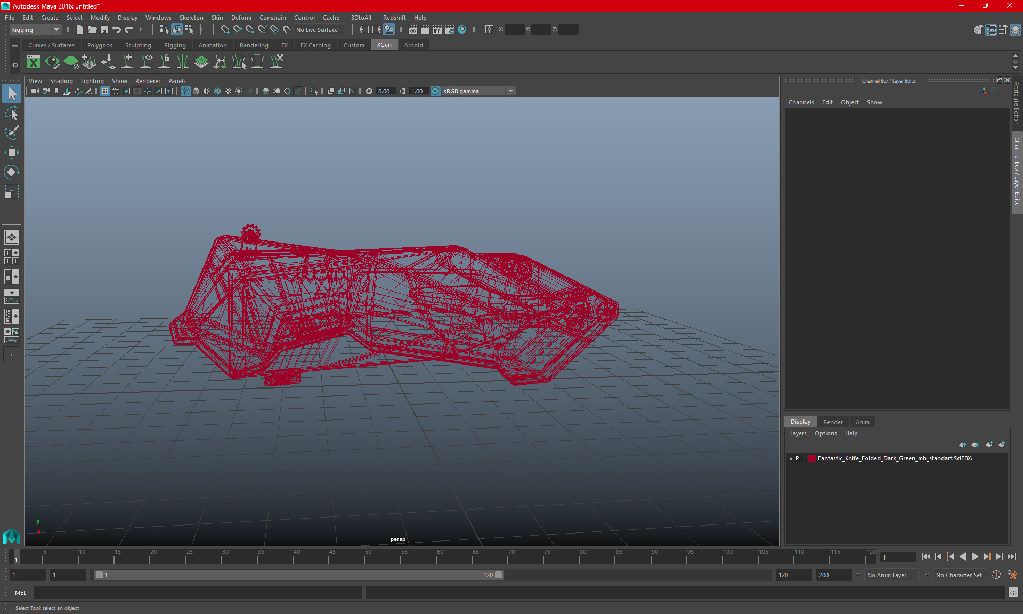The width and height of the screenshot is (1023, 614).
Task: Toggle viewport grid display icon
Action: pyautogui.click(x=105, y=91)
